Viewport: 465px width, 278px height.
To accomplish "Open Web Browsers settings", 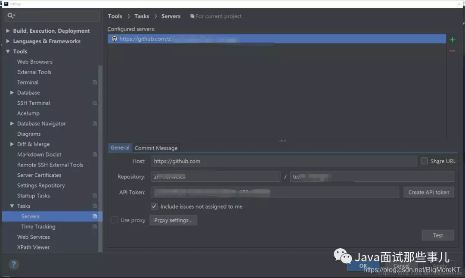I will click(x=35, y=62).
